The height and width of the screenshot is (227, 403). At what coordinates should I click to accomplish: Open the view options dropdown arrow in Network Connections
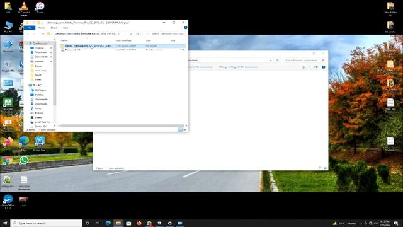(309, 67)
